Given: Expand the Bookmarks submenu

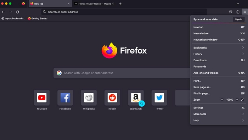Looking at the screenshot, I should (x=219, y=47).
